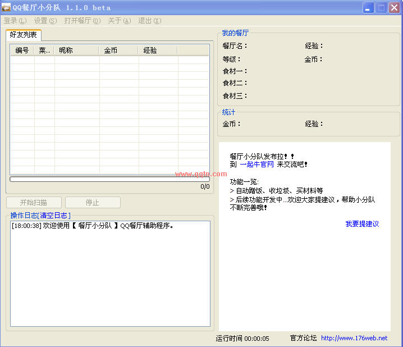This screenshot has height=347, width=403.
Task: Select the 好友列表 tab
Action: coord(24,35)
